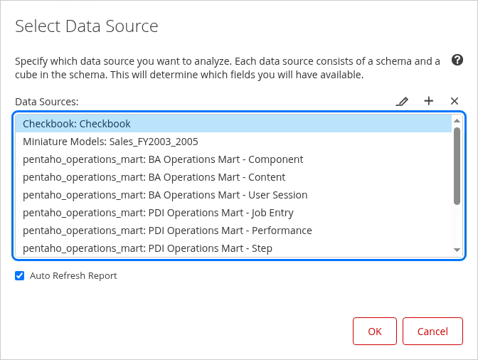This screenshot has height=360, width=478.
Task: Click the Data Sources label
Action: pyautogui.click(x=47, y=102)
